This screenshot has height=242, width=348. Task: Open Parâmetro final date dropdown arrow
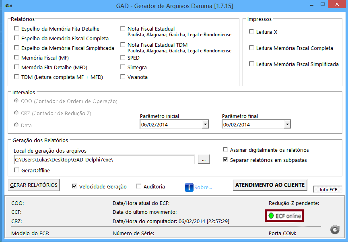(287, 124)
